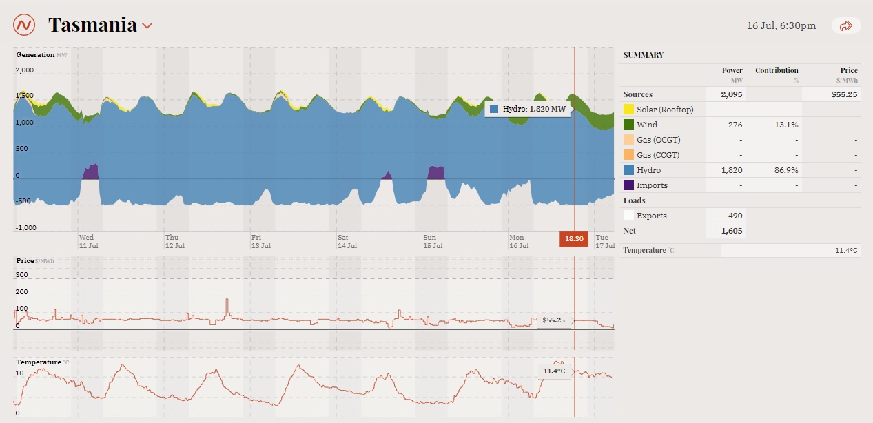Click the Generation chart title
The width and height of the screenshot is (873, 423).
pos(35,54)
